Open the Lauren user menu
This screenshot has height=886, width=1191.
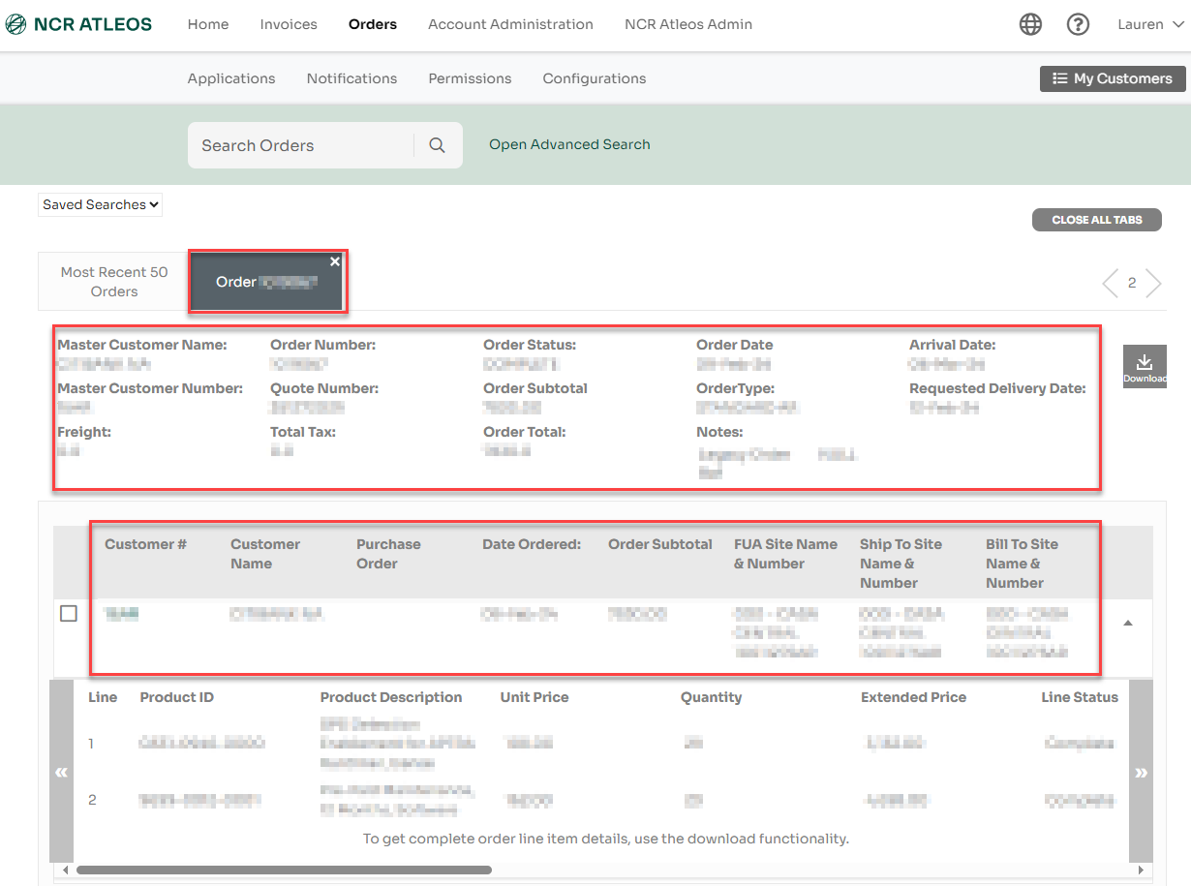[x=1150, y=25]
